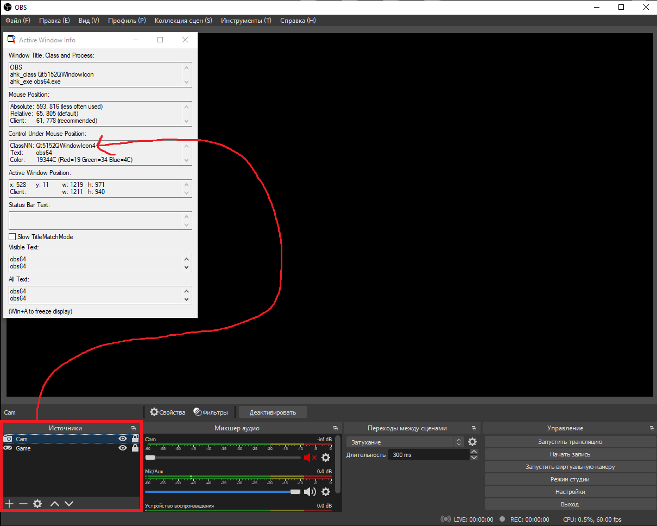Click Режим студии button
Viewport: 657px width, 526px height.
click(570, 479)
